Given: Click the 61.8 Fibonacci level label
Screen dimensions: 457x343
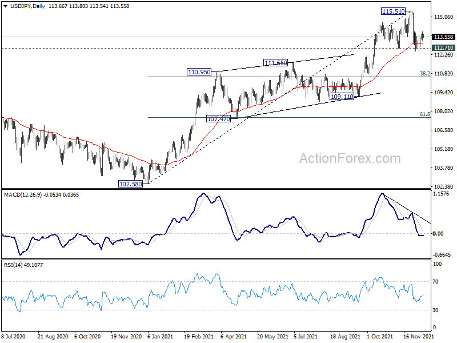Looking at the screenshot, I should pos(424,114).
